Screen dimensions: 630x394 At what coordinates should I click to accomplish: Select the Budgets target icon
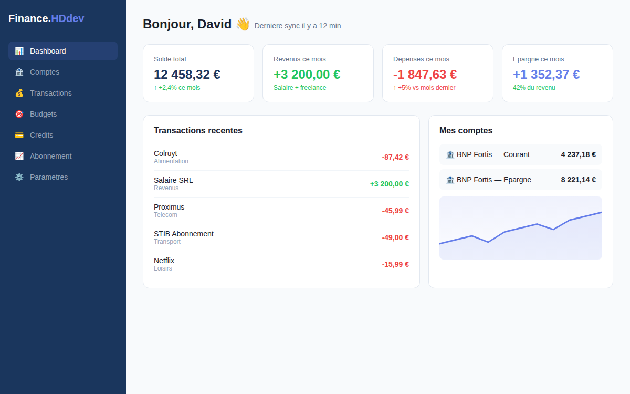(19, 114)
